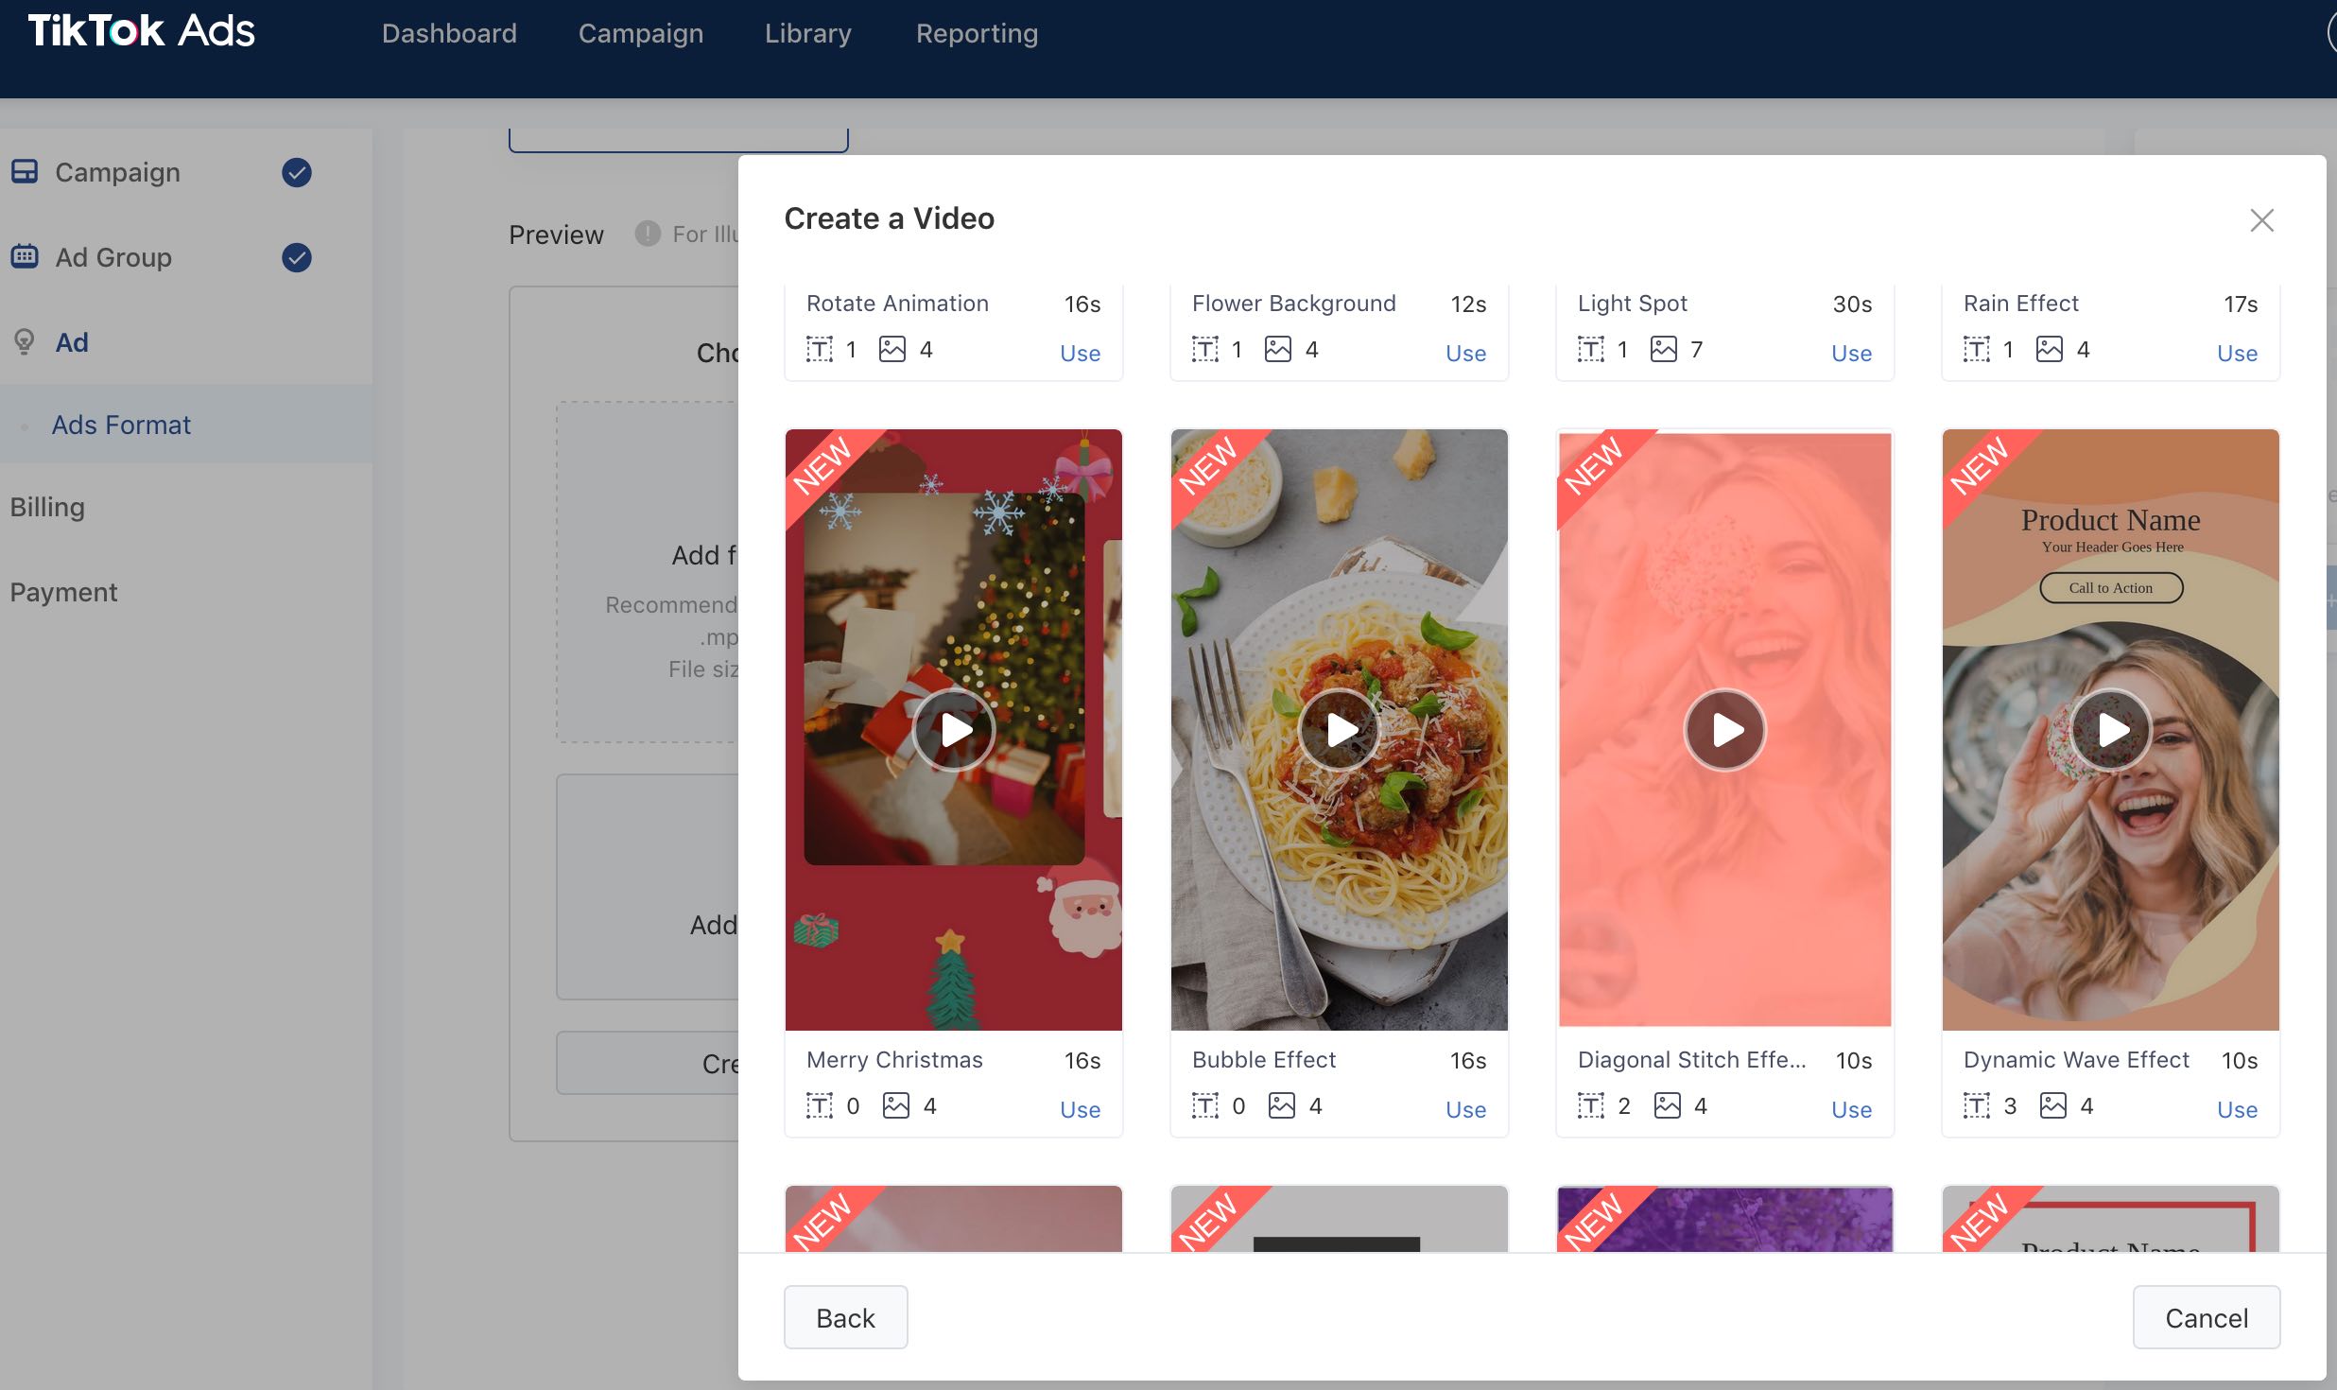Close the Create a Video dialog
Screen dimensions: 2337x1390
[x=2262, y=220]
